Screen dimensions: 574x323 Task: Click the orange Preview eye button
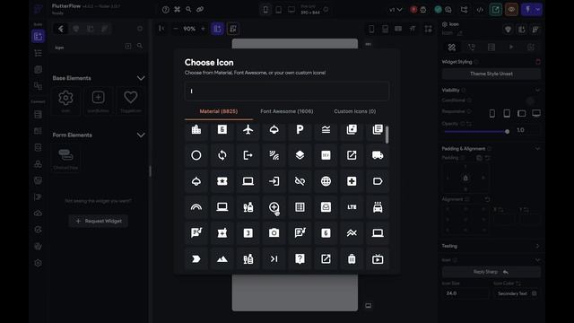click(511, 10)
